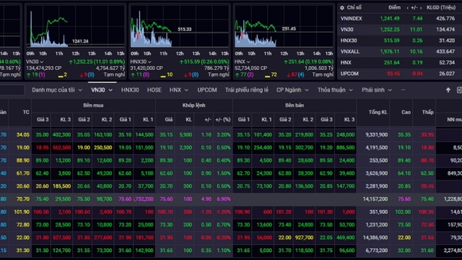Click the right arrow next to +/- header
462x260 pixels.
tap(421, 8)
